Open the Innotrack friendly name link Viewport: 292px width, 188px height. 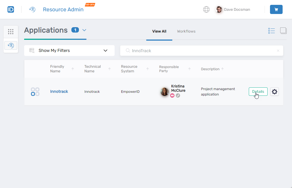pos(59,91)
